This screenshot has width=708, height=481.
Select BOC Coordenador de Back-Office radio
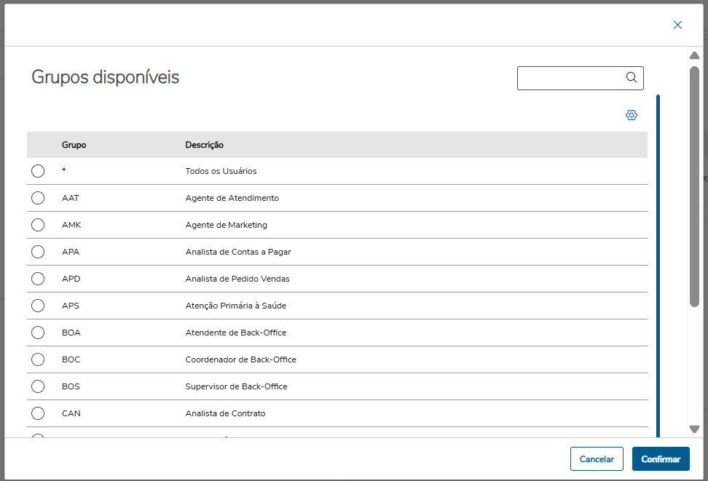coord(38,359)
